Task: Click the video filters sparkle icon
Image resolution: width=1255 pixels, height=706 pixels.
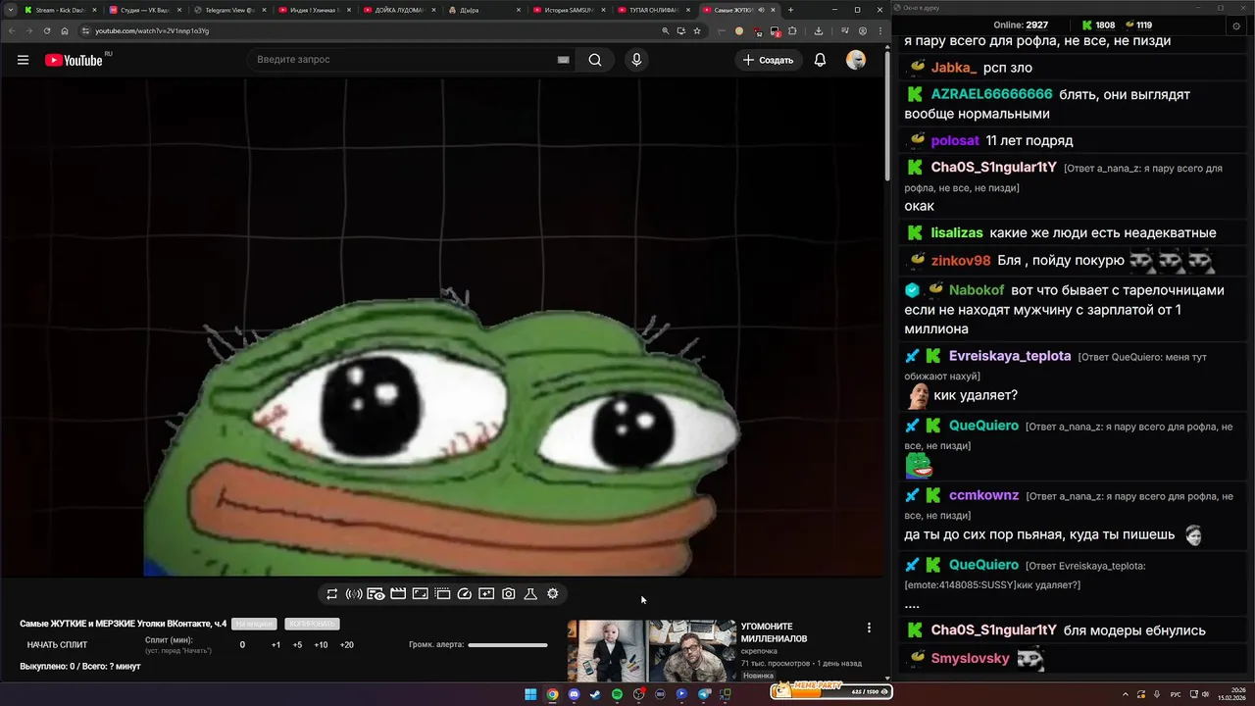Action: click(x=486, y=594)
